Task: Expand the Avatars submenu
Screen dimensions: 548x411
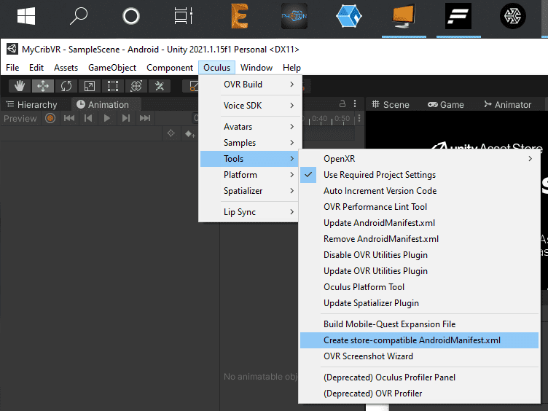Action: point(249,127)
